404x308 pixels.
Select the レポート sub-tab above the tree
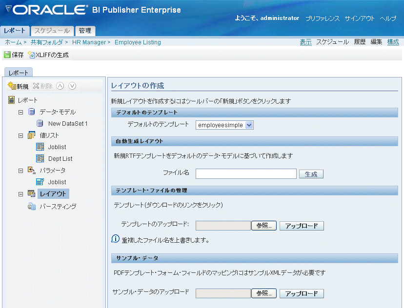pyautogui.click(x=18, y=73)
